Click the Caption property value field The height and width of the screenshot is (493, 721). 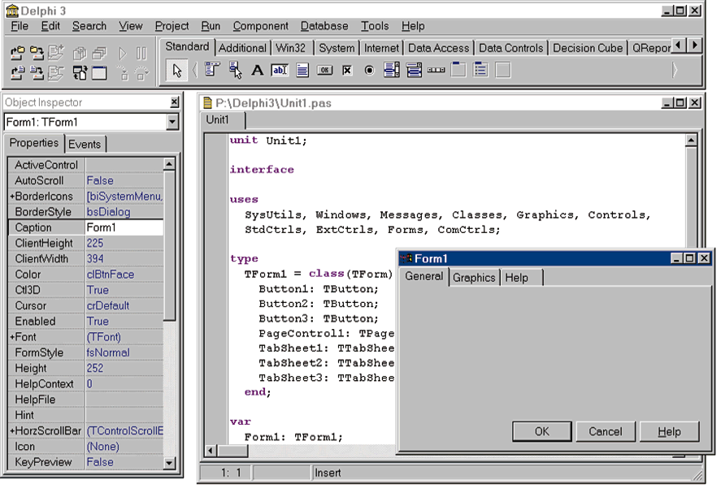pyautogui.click(x=124, y=227)
